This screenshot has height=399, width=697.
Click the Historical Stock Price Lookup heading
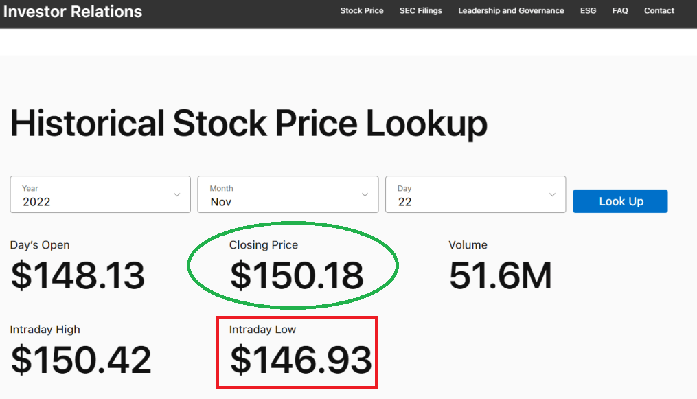[249, 124]
